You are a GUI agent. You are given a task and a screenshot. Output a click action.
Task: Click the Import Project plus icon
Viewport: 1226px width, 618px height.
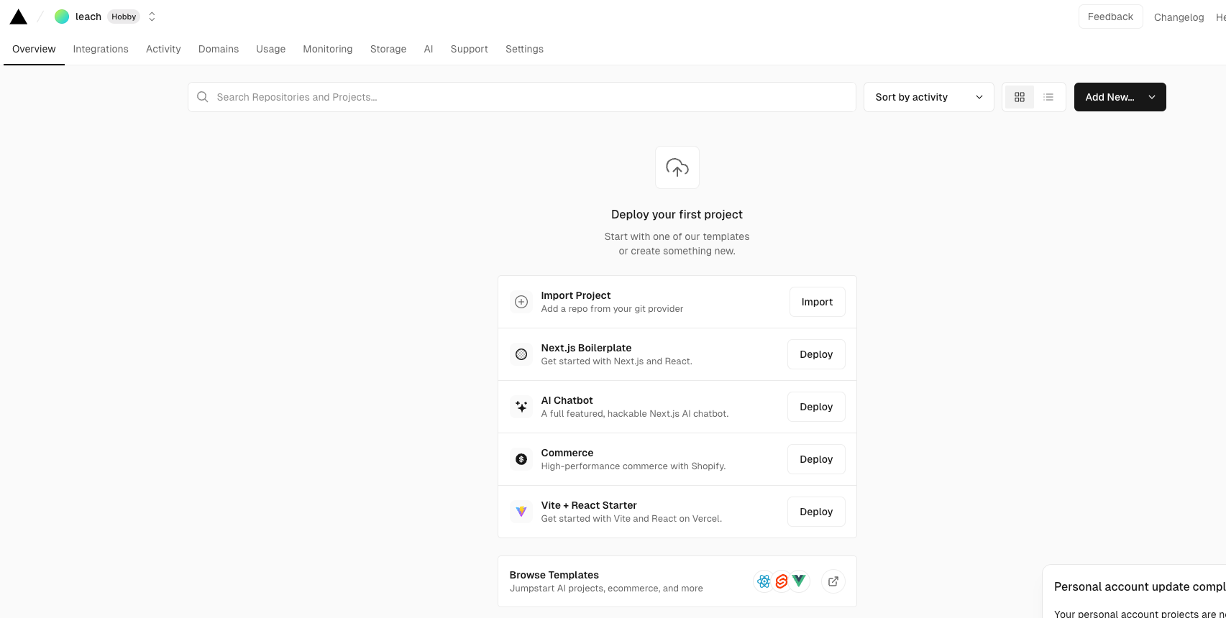tap(521, 302)
